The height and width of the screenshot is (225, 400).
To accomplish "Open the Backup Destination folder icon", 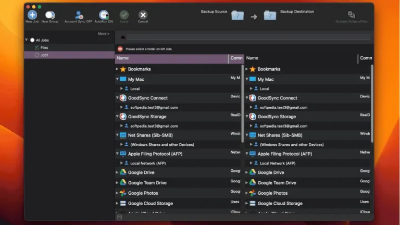I will (x=270, y=16).
